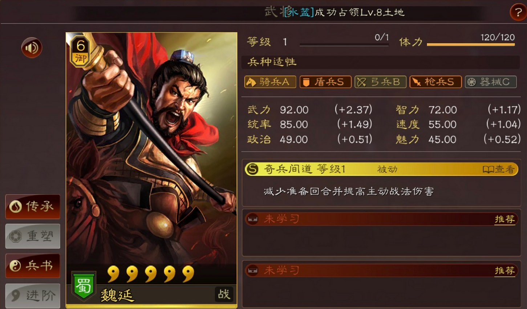Select the 弓兵B archer aptitude tag

pyautogui.click(x=380, y=82)
